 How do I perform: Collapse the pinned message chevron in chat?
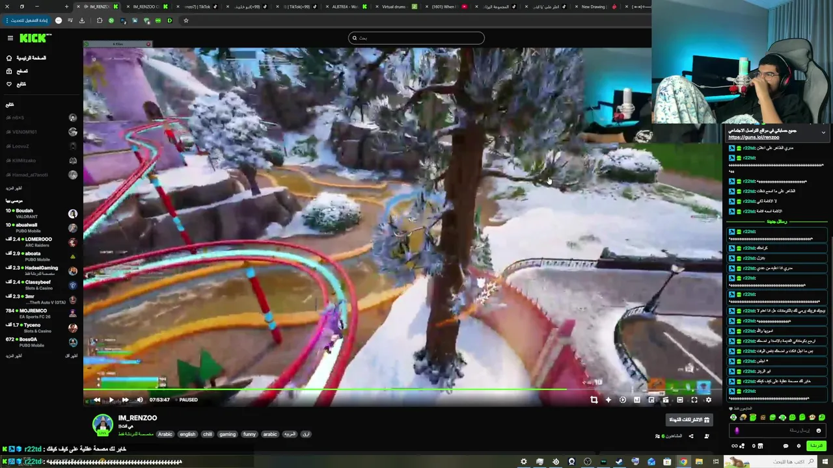(823, 133)
